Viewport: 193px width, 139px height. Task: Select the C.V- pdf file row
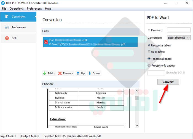(x=90, y=42)
